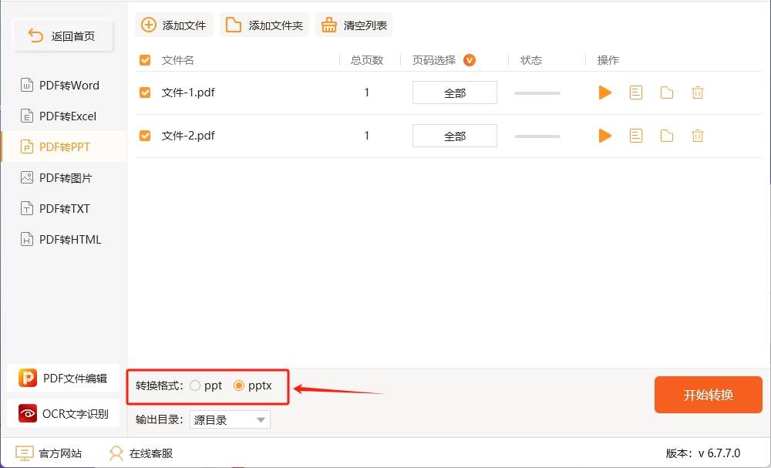Open page selection 全部 for 文件-2.pdf

[x=454, y=135]
